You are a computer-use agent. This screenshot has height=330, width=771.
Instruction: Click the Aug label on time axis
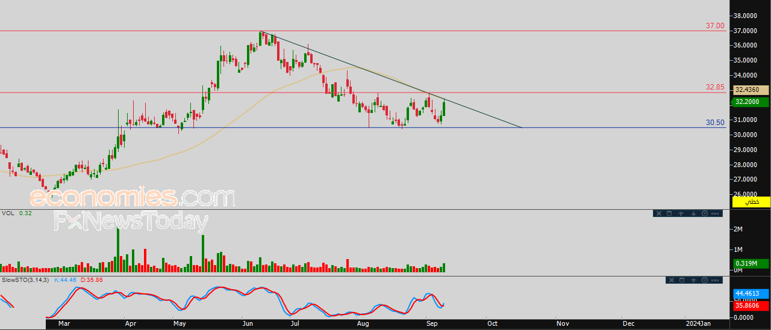363,323
